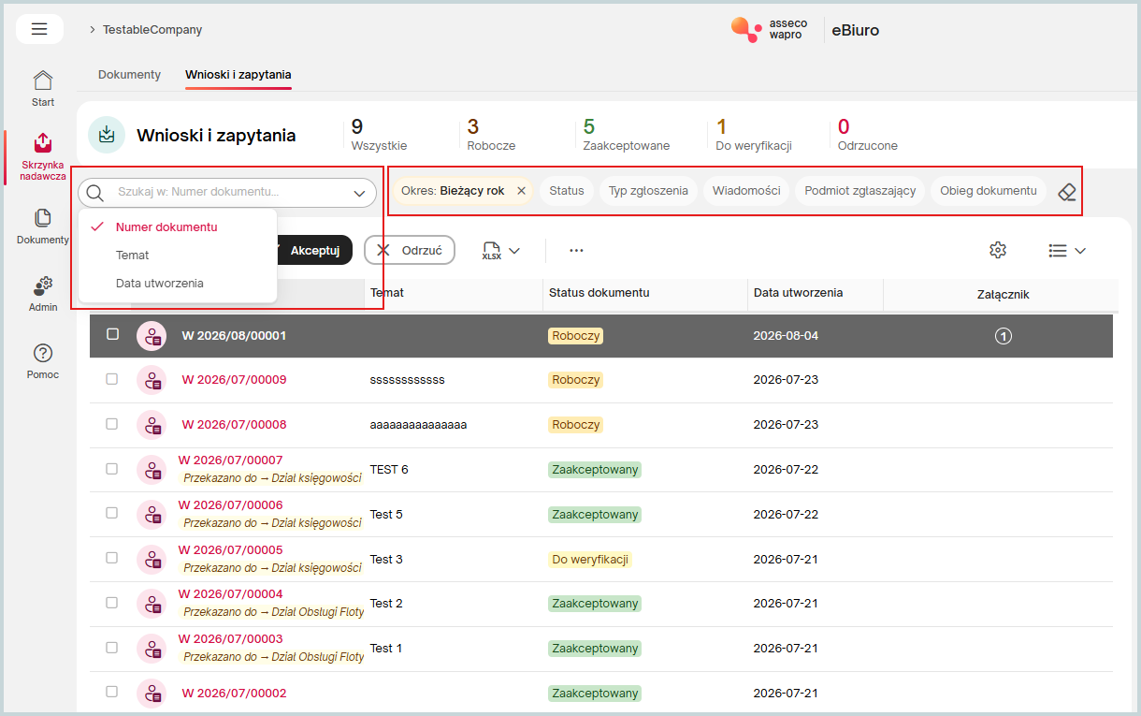This screenshot has width=1141, height=716.
Task: Click document icon of W 2026/07/00008
Action: (152, 425)
